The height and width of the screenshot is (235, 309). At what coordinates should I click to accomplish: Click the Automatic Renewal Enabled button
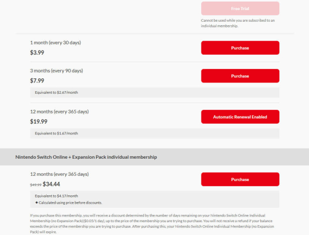pos(240,117)
